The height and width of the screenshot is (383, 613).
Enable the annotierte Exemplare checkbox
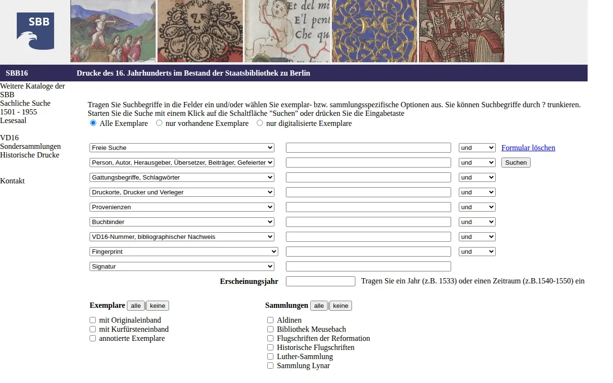(93, 338)
